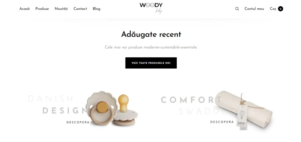
Task: Open Contul meu account link
Action: (254, 9)
